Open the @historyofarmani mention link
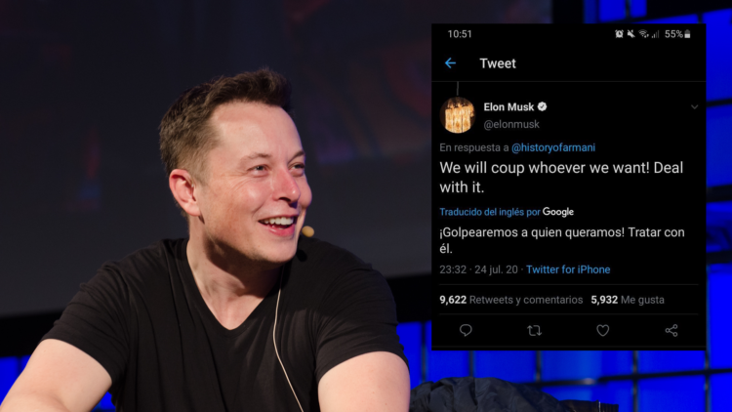This screenshot has height=412, width=732. coord(553,147)
